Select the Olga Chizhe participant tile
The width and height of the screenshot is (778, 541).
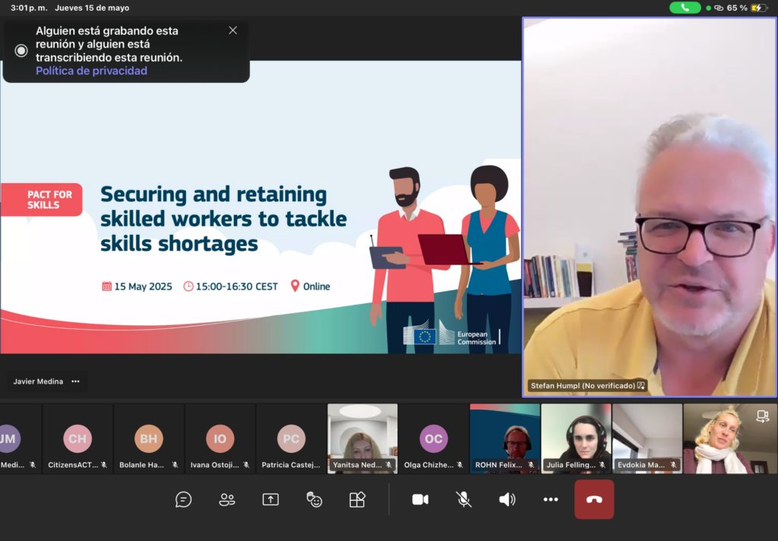coord(433,438)
